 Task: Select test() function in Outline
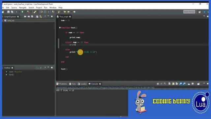10,75
